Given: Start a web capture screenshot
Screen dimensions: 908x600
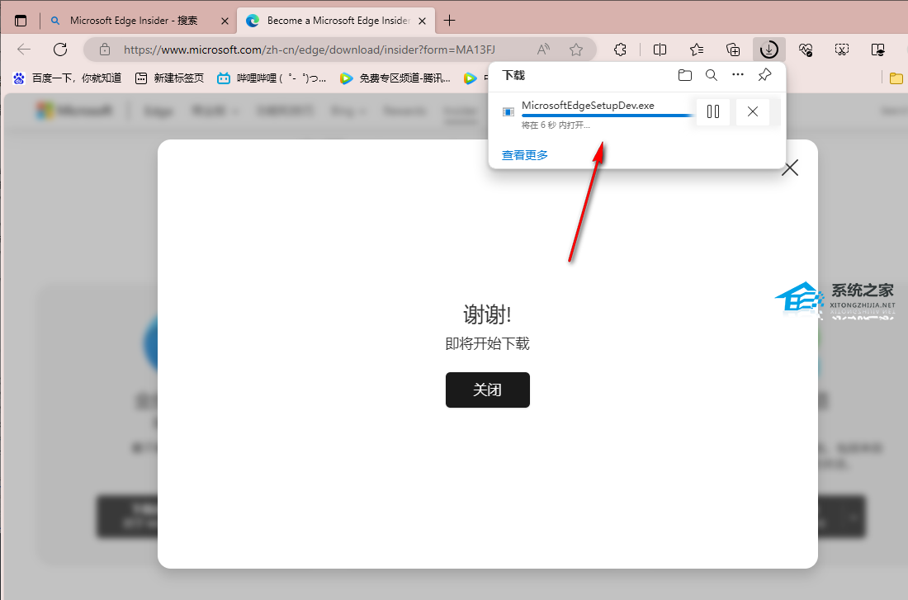Looking at the screenshot, I should tap(842, 50).
